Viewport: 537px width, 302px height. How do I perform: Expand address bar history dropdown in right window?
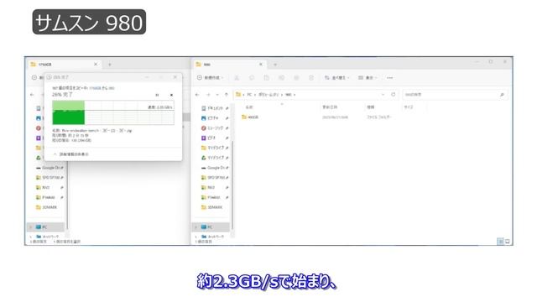click(383, 95)
